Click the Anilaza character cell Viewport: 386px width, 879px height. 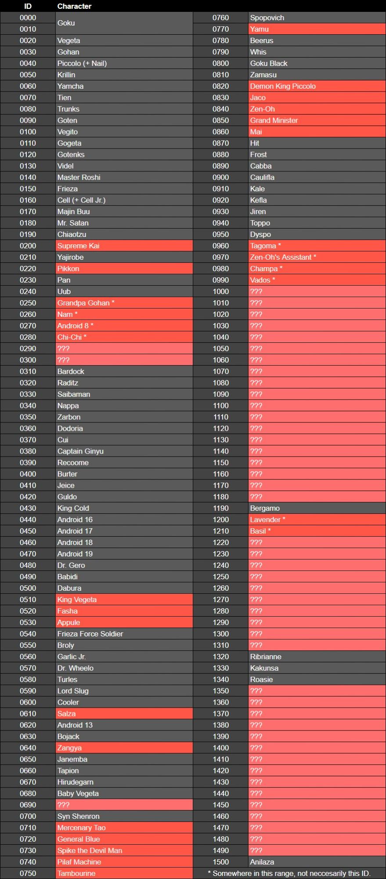tap(316, 862)
